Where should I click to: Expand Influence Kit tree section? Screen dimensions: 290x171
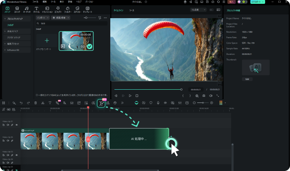(x=5, y=50)
